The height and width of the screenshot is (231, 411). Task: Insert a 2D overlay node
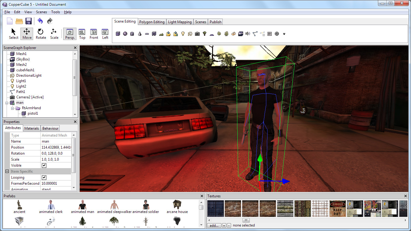coord(269,34)
